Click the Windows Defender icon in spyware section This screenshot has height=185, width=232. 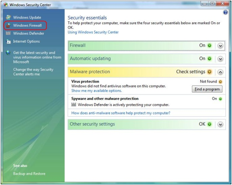click(x=74, y=105)
